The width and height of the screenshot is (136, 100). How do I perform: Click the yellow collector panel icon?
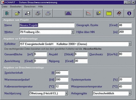pyautogui.click(x=109, y=13)
